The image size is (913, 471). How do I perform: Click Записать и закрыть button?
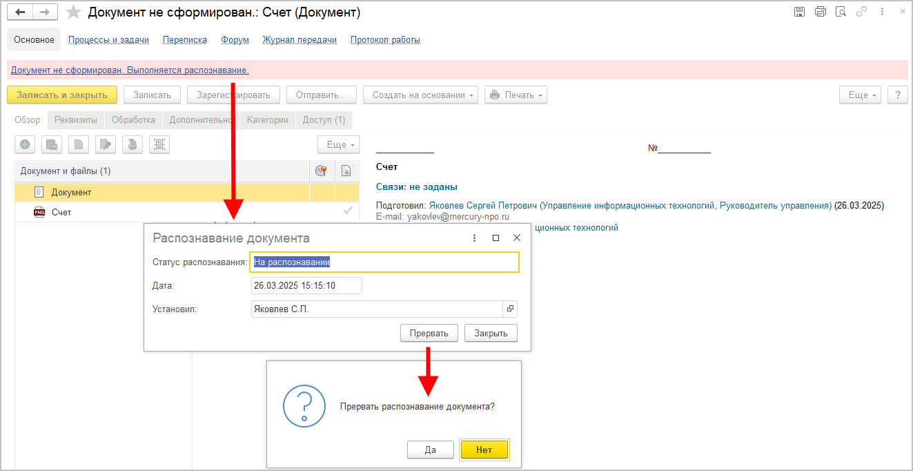[62, 95]
